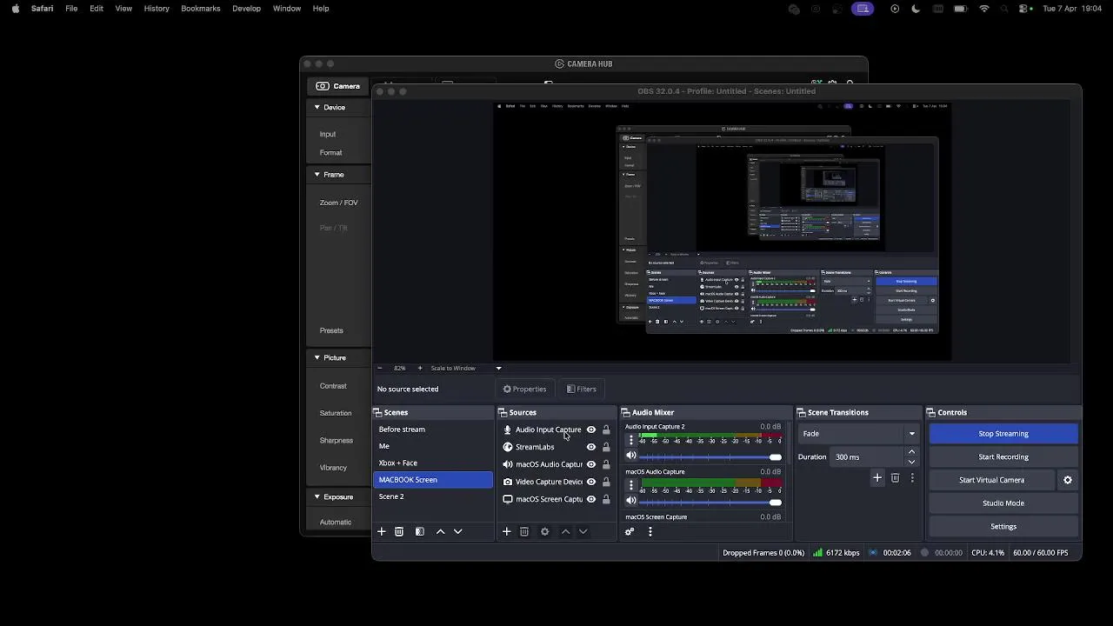Open source Properties button

coord(524,389)
